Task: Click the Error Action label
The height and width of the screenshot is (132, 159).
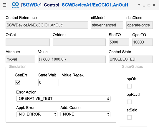Action: click(26, 92)
